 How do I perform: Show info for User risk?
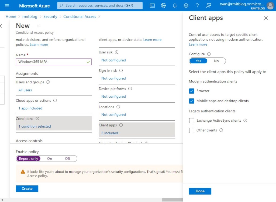click(x=117, y=52)
